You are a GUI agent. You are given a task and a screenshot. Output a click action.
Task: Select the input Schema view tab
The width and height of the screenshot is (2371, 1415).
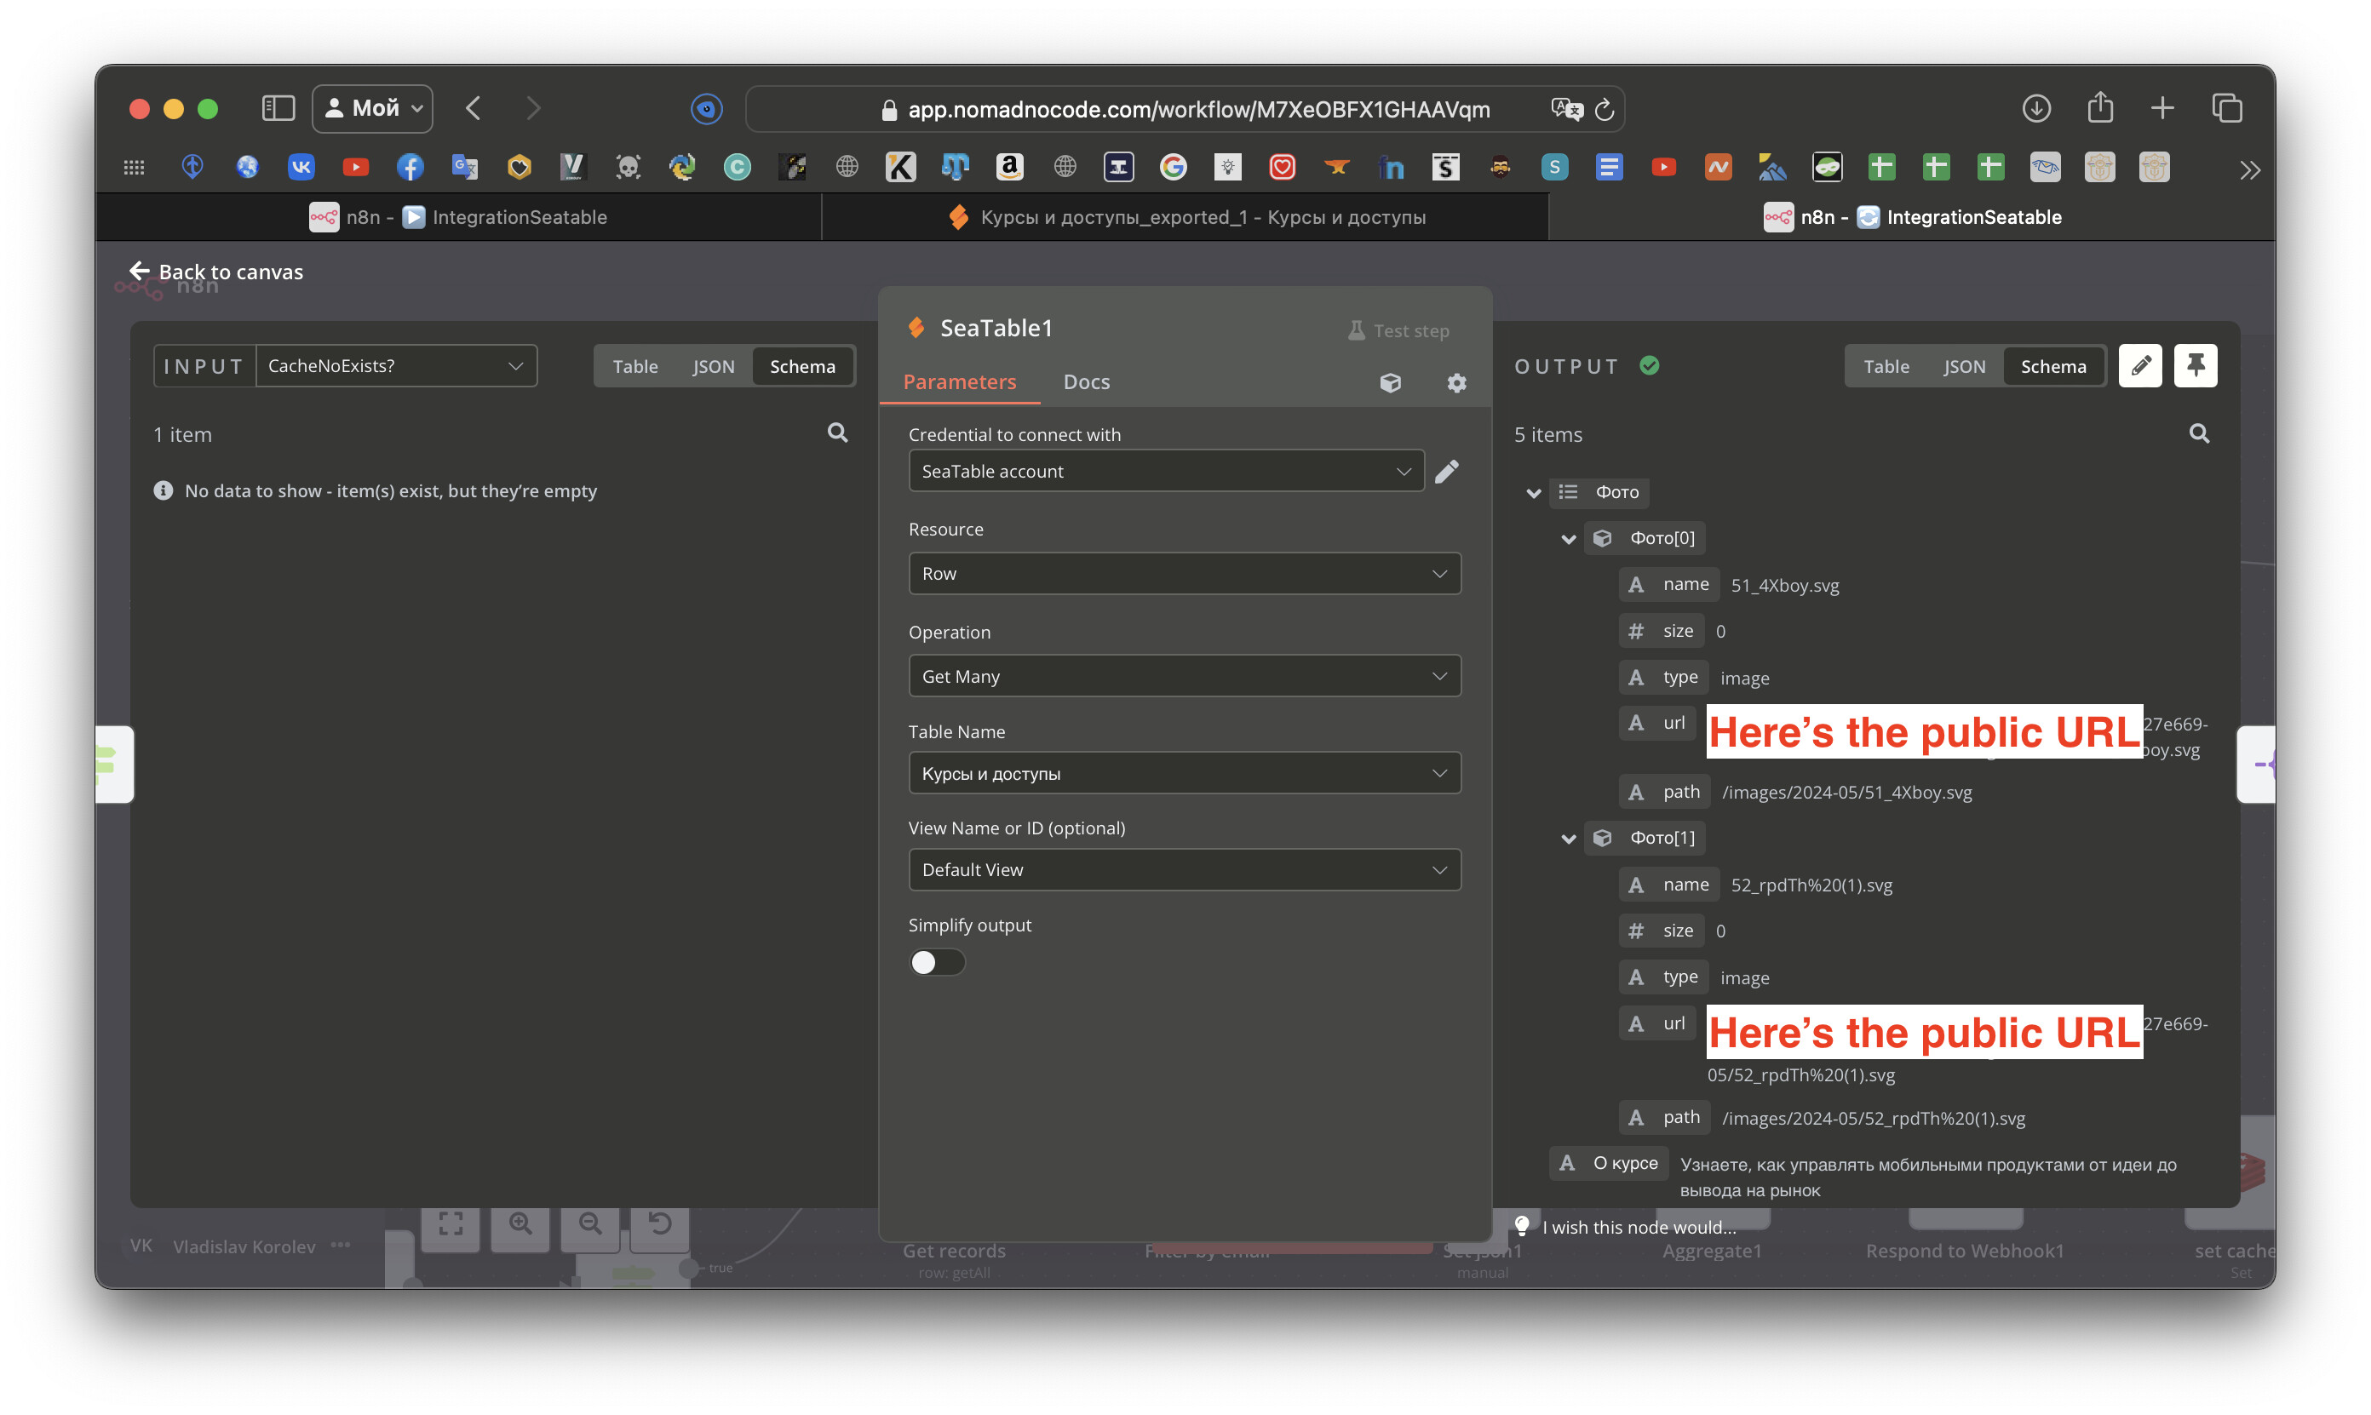pyautogui.click(x=802, y=366)
